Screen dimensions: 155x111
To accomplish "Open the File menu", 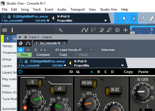I will tap(5, 9).
